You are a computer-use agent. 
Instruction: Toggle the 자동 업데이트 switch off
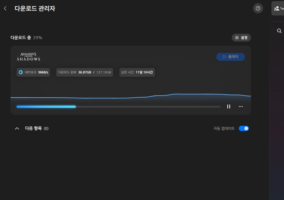244,128
